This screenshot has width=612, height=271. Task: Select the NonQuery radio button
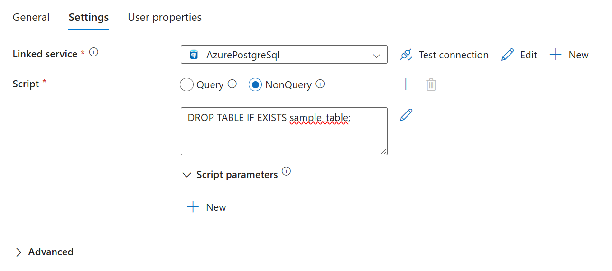click(x=255, y=85)
